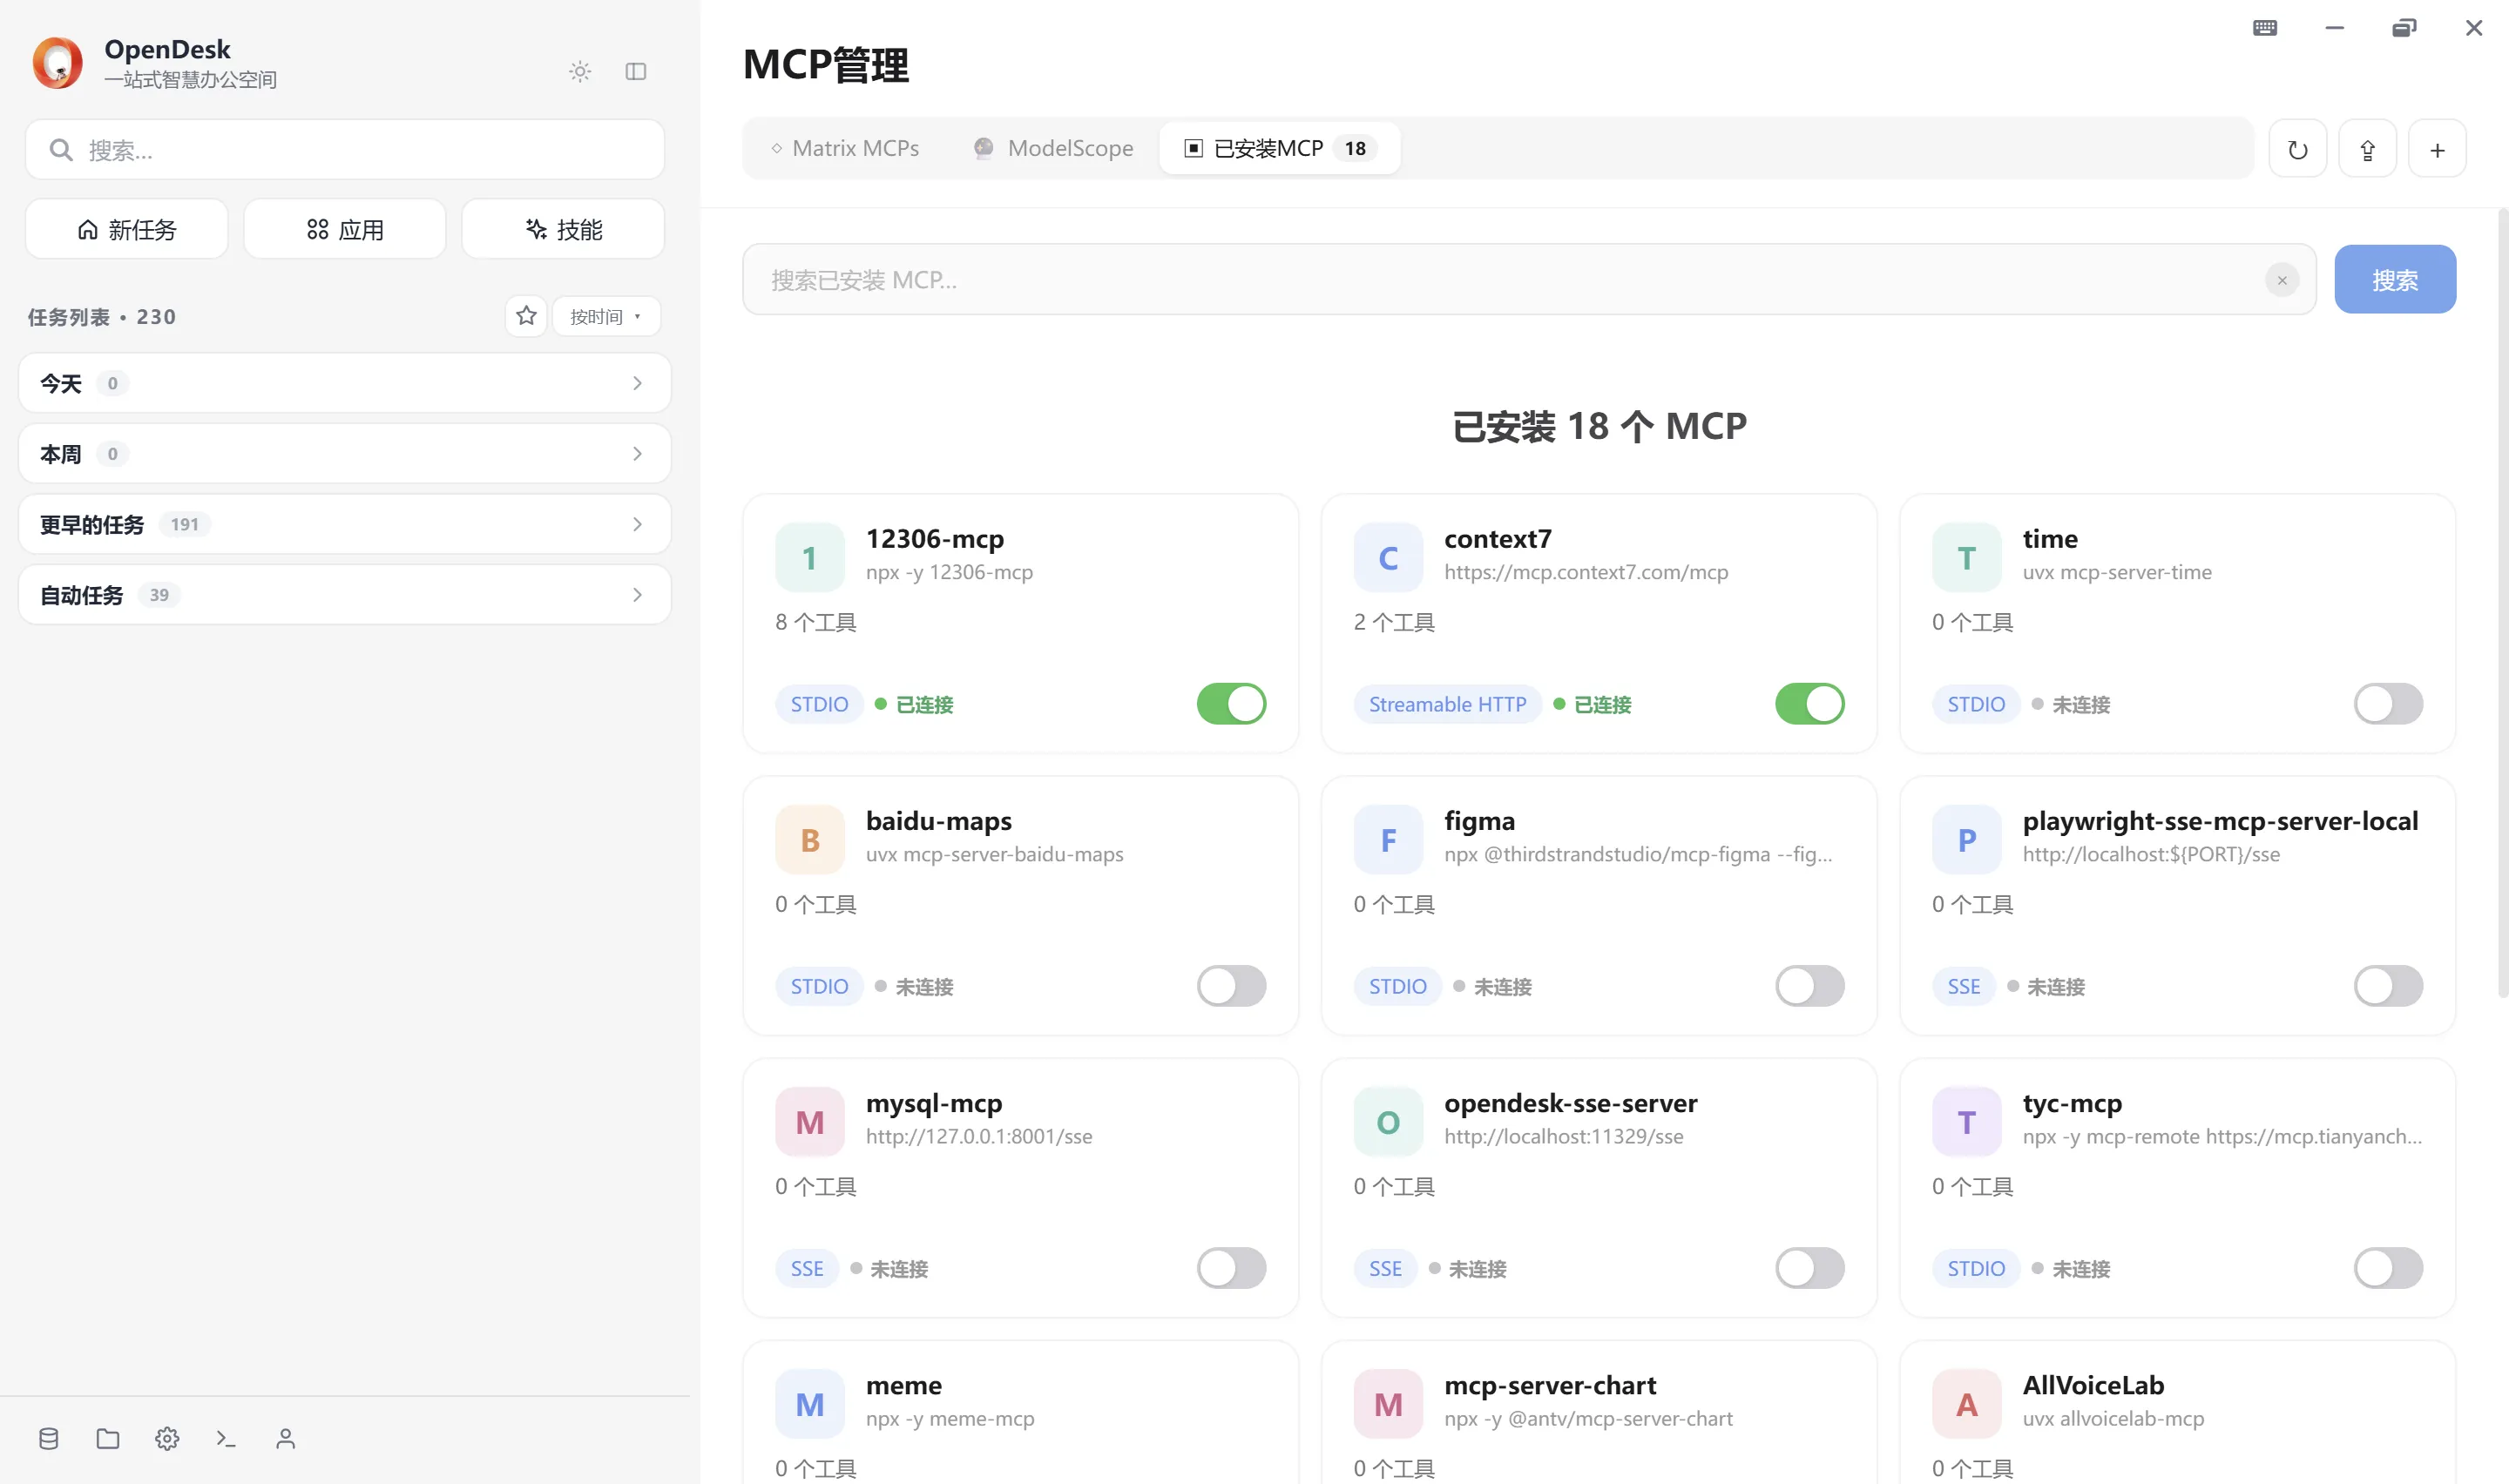This screenshot has width=2509, height=1484.
Task: Click the 12306-mcp avatar icon
Action: [810, 557]
